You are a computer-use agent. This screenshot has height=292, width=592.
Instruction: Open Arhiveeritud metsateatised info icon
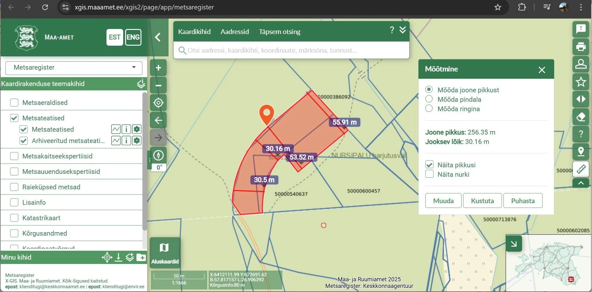click(126, 140)
